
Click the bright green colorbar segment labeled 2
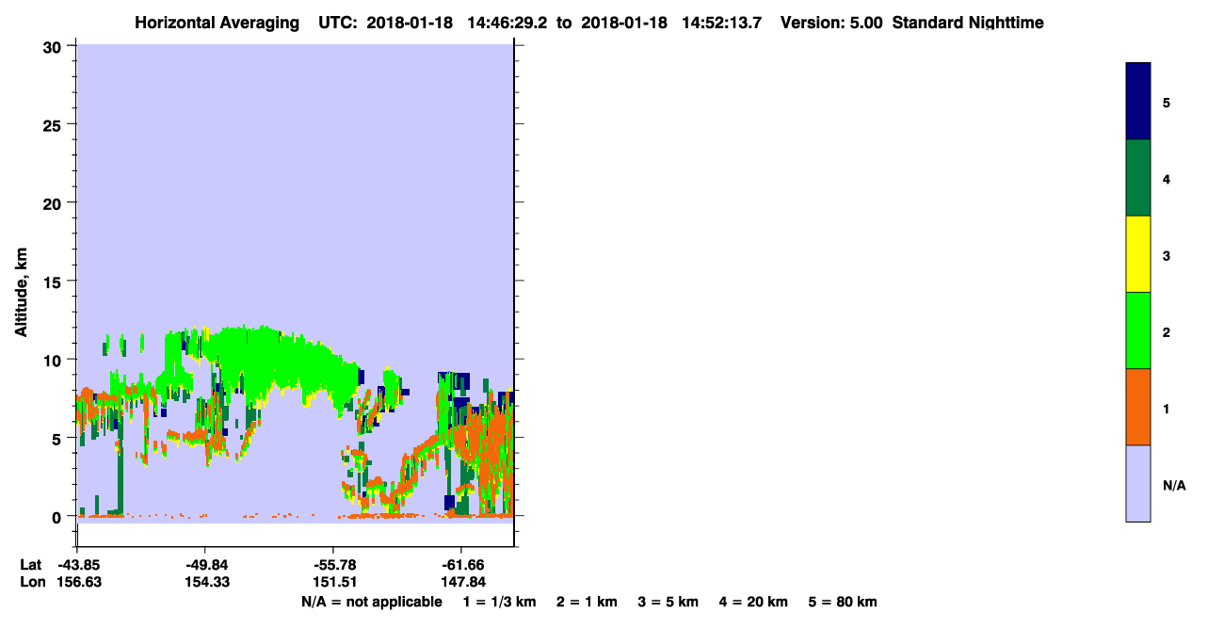click(1138, 330)
